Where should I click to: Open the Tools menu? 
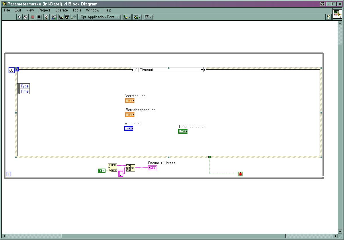coord(77,10)
